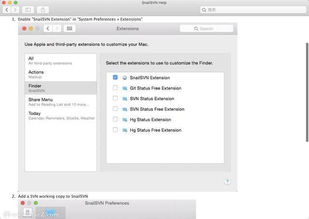Click the Extensions Search field

pos(206,28)
